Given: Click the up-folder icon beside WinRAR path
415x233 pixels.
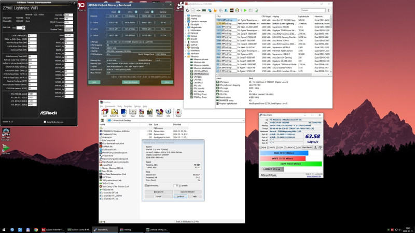Looking at the screenshot, I should click(x=102, y=121).
